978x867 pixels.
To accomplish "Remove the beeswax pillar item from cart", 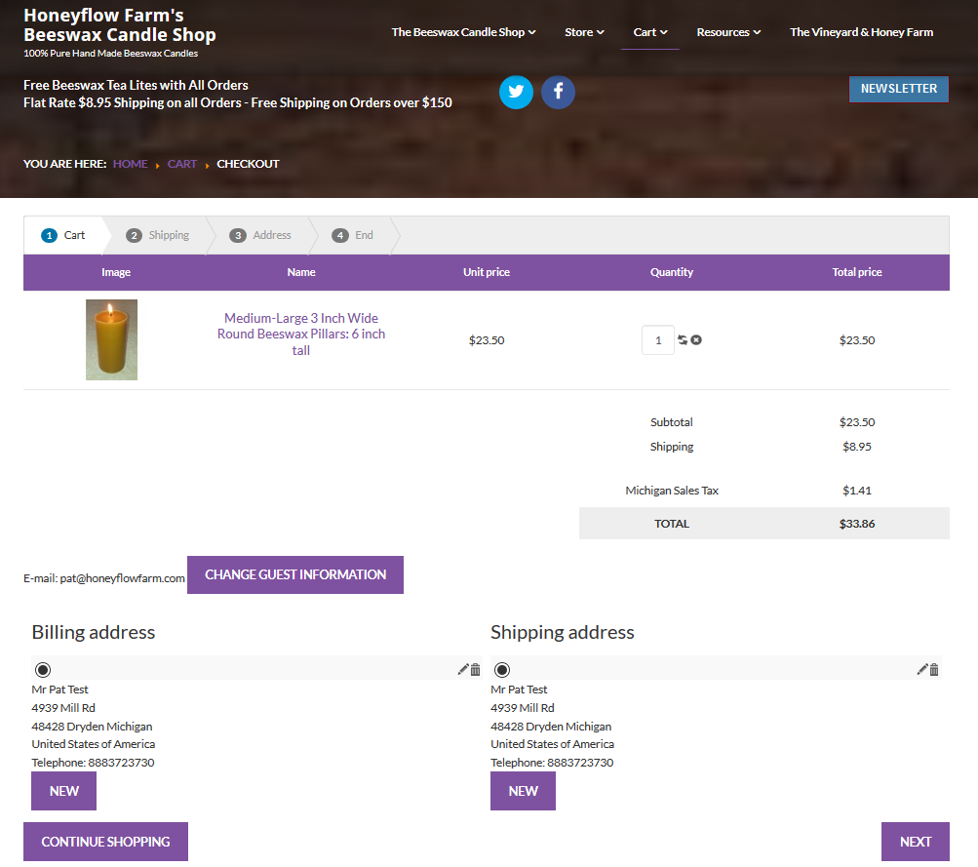I will pyautogui.click(x=696, y=340).
